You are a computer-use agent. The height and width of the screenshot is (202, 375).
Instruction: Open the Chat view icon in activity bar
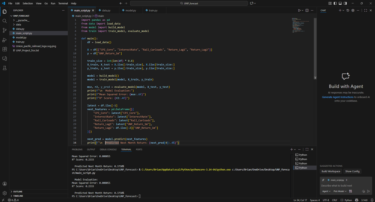tap(4, 59)
